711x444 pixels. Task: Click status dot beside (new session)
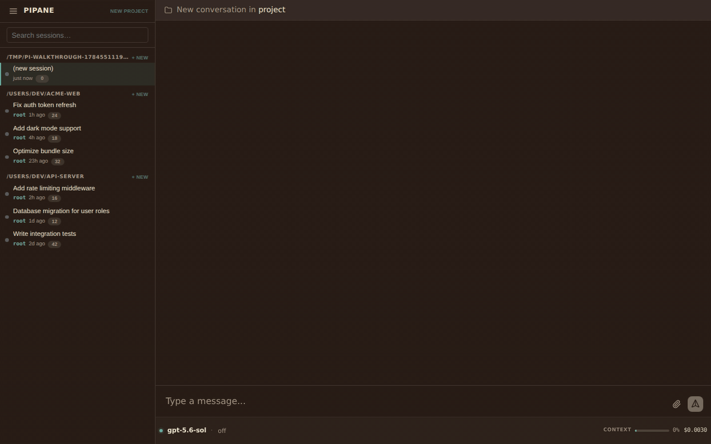tap(7, 74)
